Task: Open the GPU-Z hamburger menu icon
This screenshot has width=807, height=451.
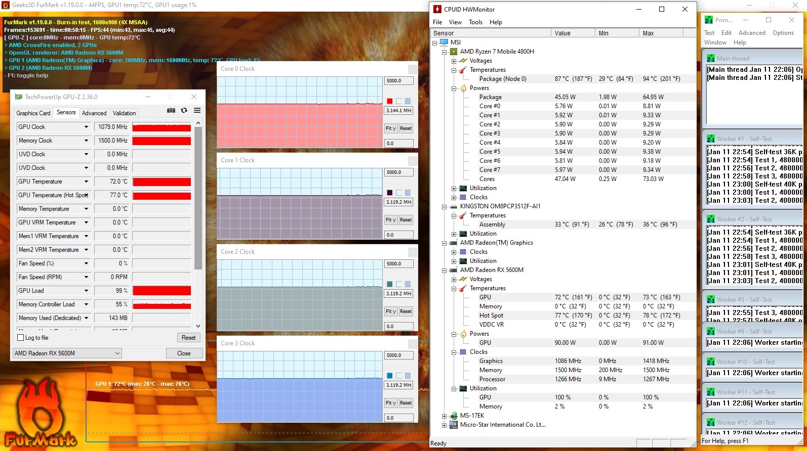Action: pyautogui.click(x=197, y=110)
